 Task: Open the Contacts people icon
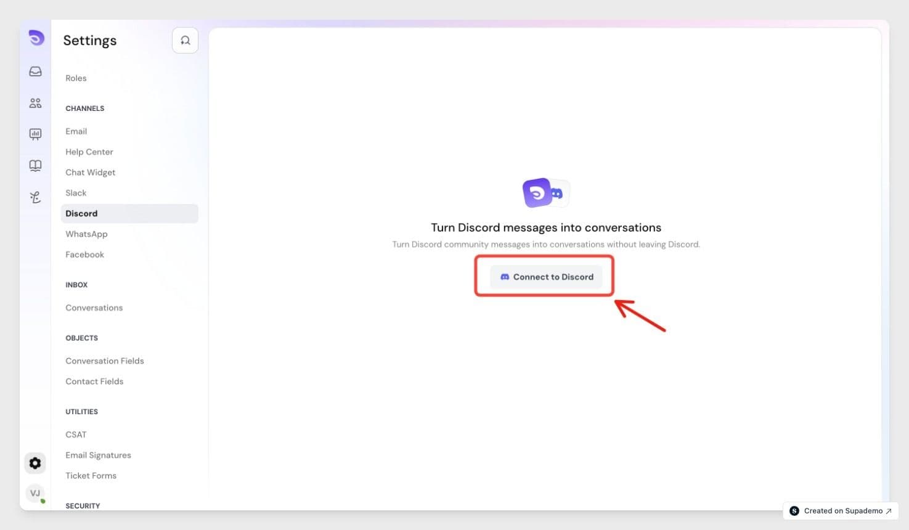36,103
